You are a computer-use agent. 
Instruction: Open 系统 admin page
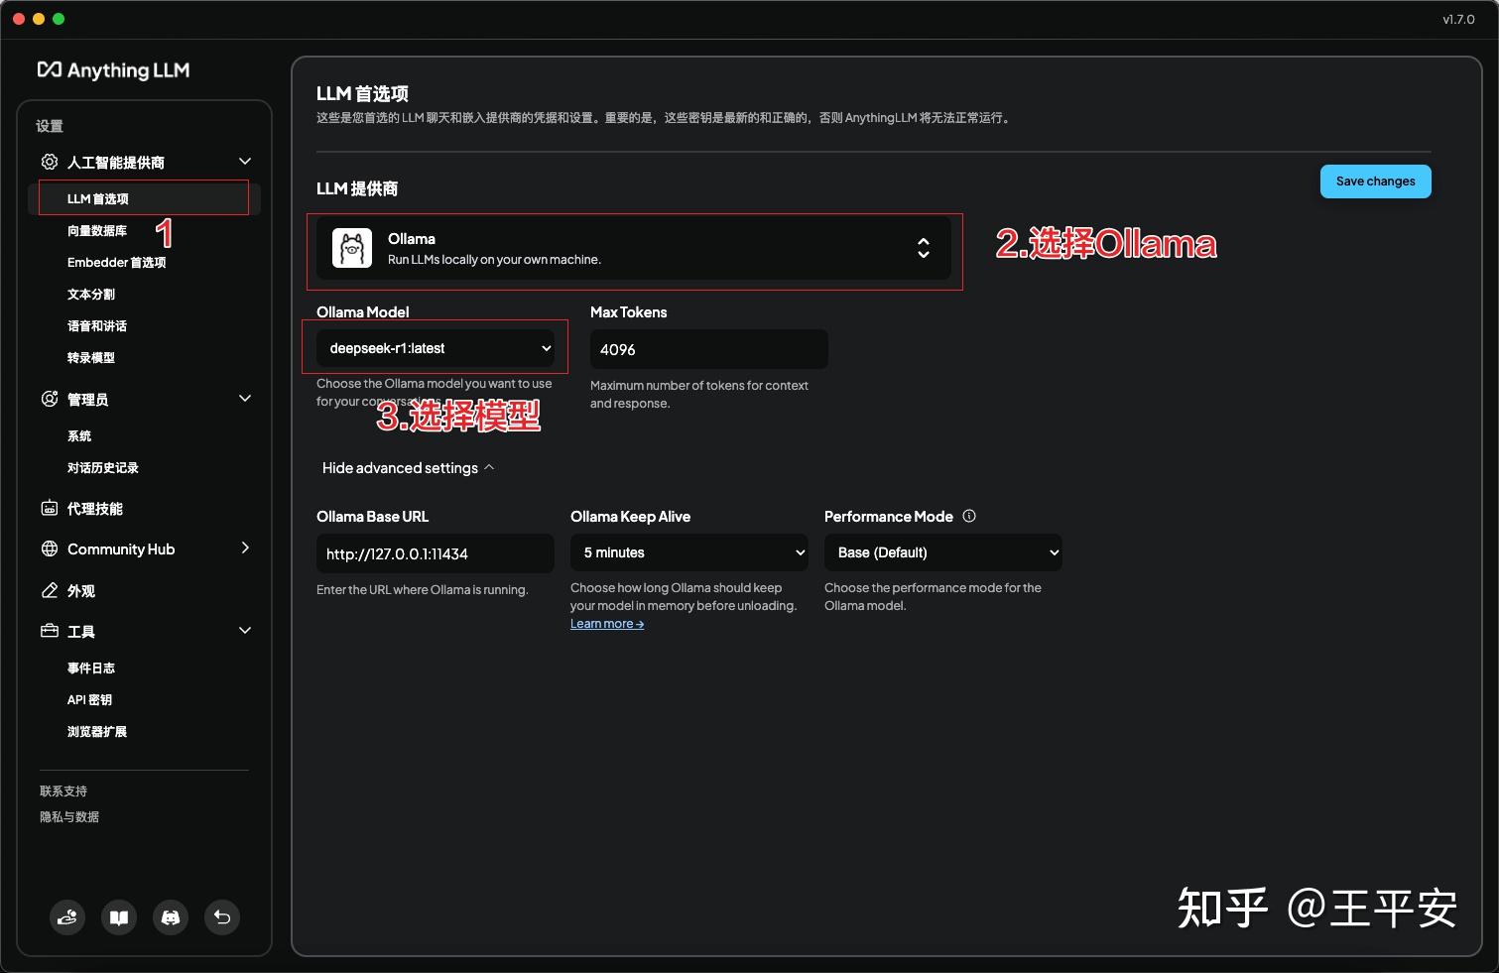pyautogui.click(x=79, y=435)
